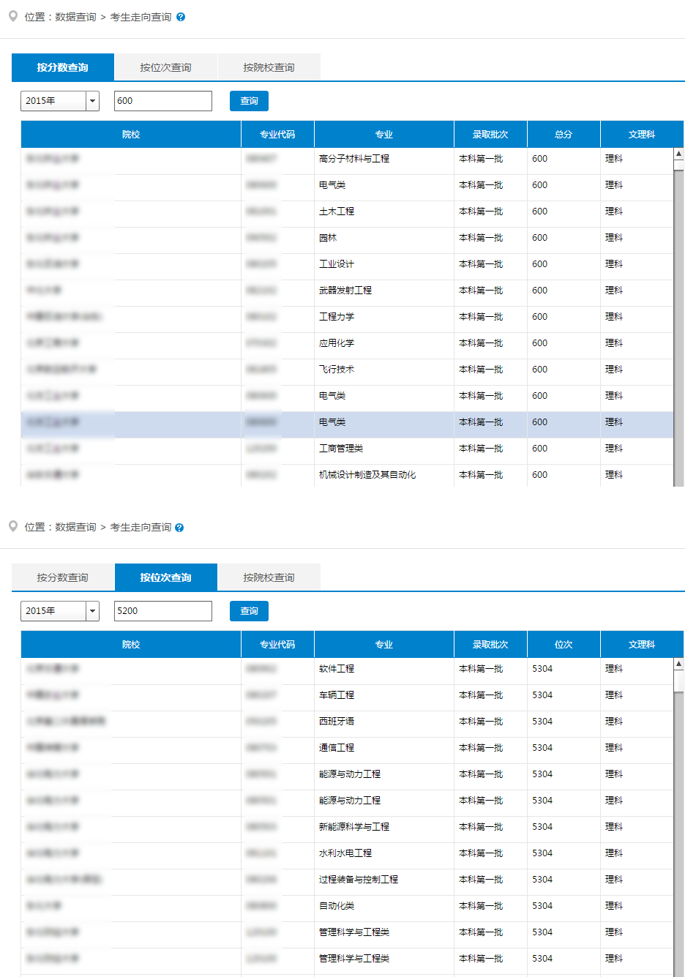Click the location pin icon in the lower breadcrumb
The width and height of the screenshot is (696, 977).
(x=12, y=525)
